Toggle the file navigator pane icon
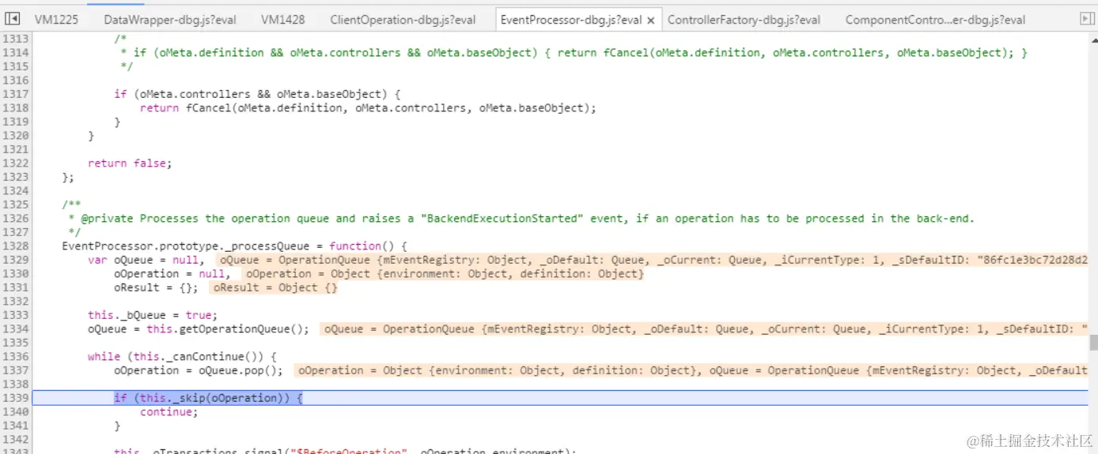This screenshot has height=454, width=1098. 13,19
